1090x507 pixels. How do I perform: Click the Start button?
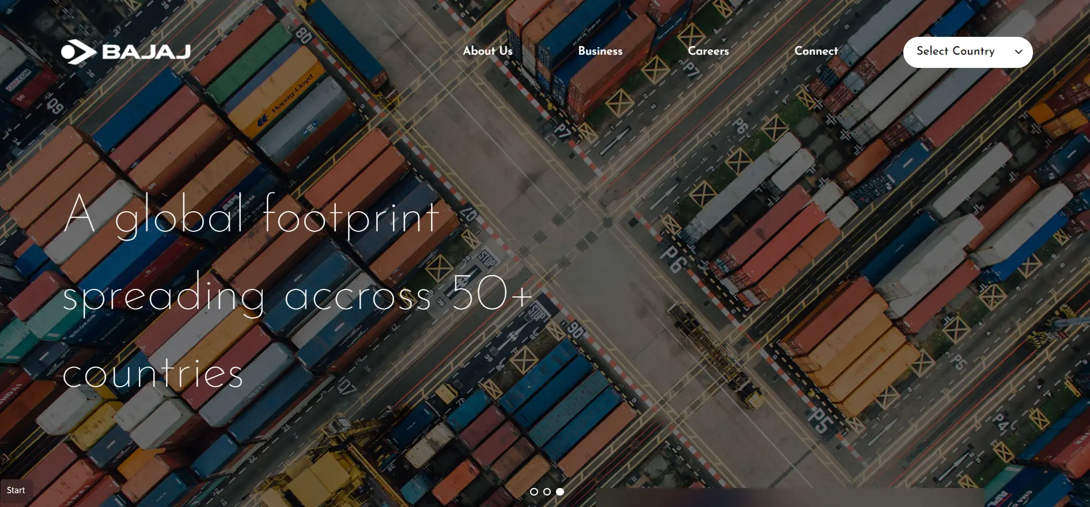pos(16,490)
